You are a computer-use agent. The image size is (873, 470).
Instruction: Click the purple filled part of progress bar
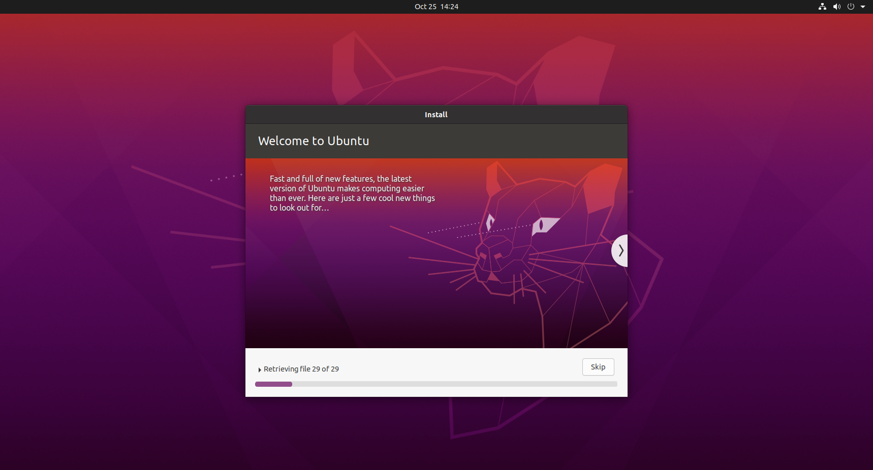(273, 384)
